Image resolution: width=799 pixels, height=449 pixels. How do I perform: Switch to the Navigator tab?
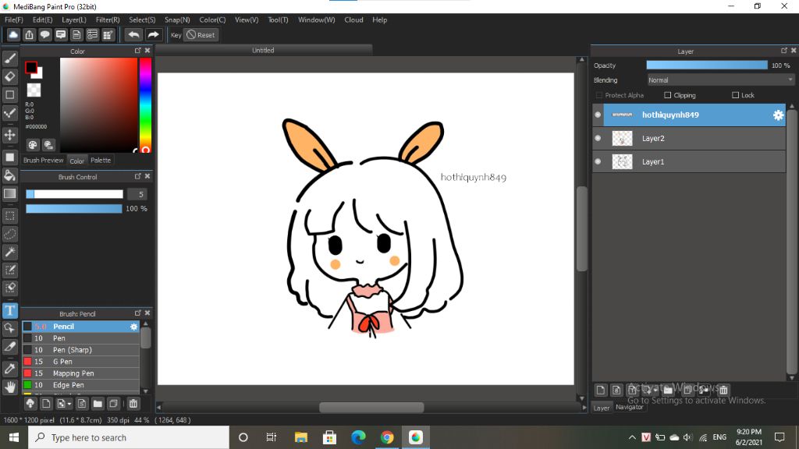click(630, 407)
